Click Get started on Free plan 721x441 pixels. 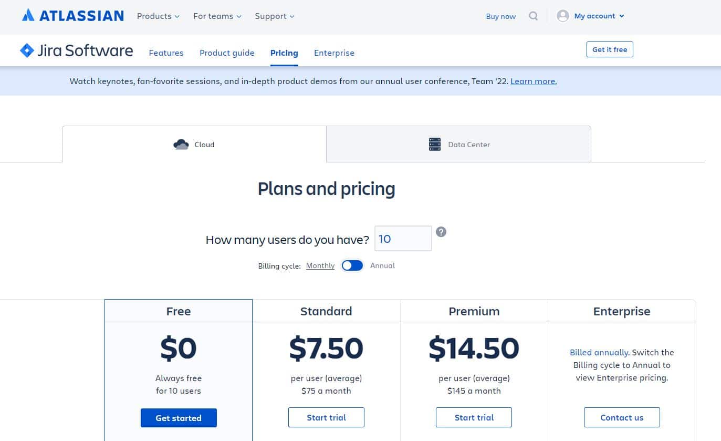pos(179,418)
